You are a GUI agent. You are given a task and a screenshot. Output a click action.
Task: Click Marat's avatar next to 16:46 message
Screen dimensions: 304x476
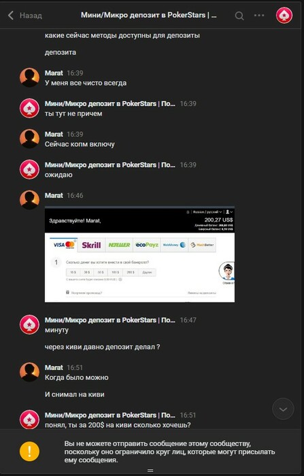pyautogui.click(x=29, y=200)
